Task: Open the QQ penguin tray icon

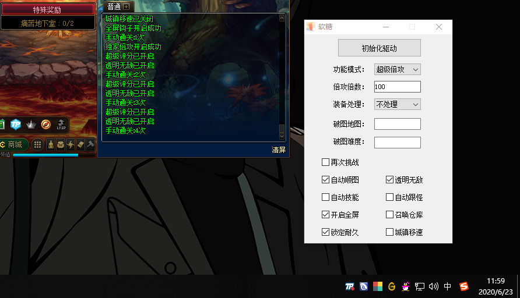Action: (x=405, y=286)
